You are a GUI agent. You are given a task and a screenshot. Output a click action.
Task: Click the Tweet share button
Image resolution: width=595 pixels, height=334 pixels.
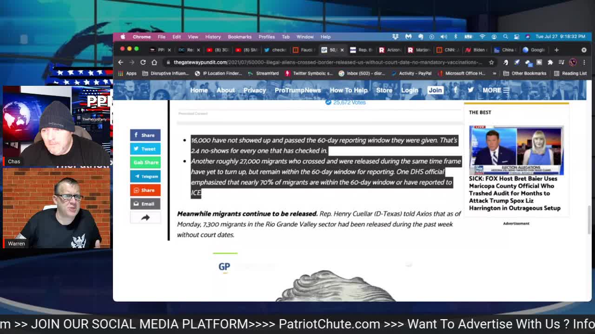pos(145,149)
